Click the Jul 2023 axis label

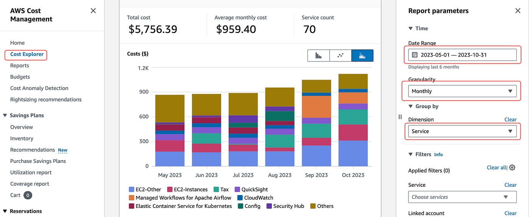pyautogui.click(x=243, y=175)
